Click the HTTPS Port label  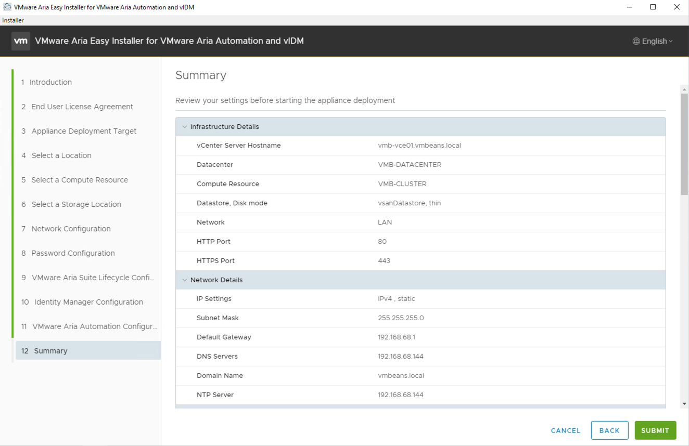215,261
